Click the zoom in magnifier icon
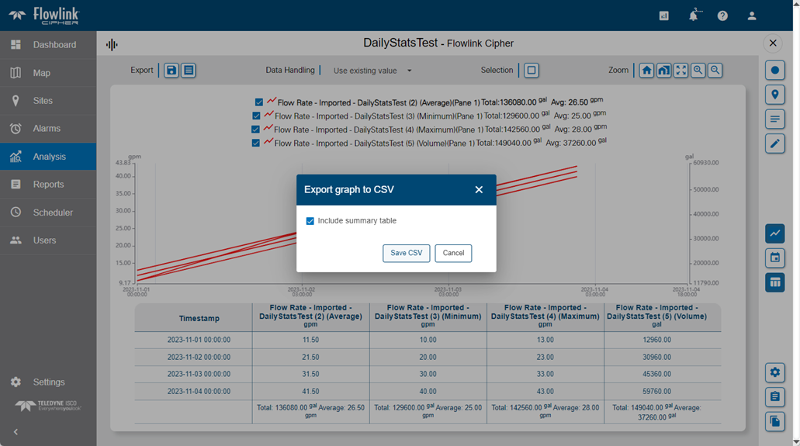Image resolution: width=800 pixels, height=446 pixels. (698, 71)
